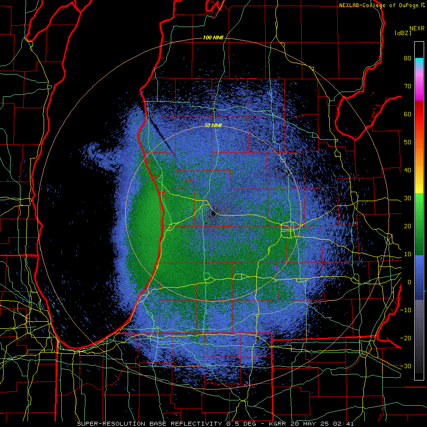This screenshot has height=427, width=427.
Task: Click the 0 dBZ scale value
Action: pyautogui.click(x=409, y=282)
